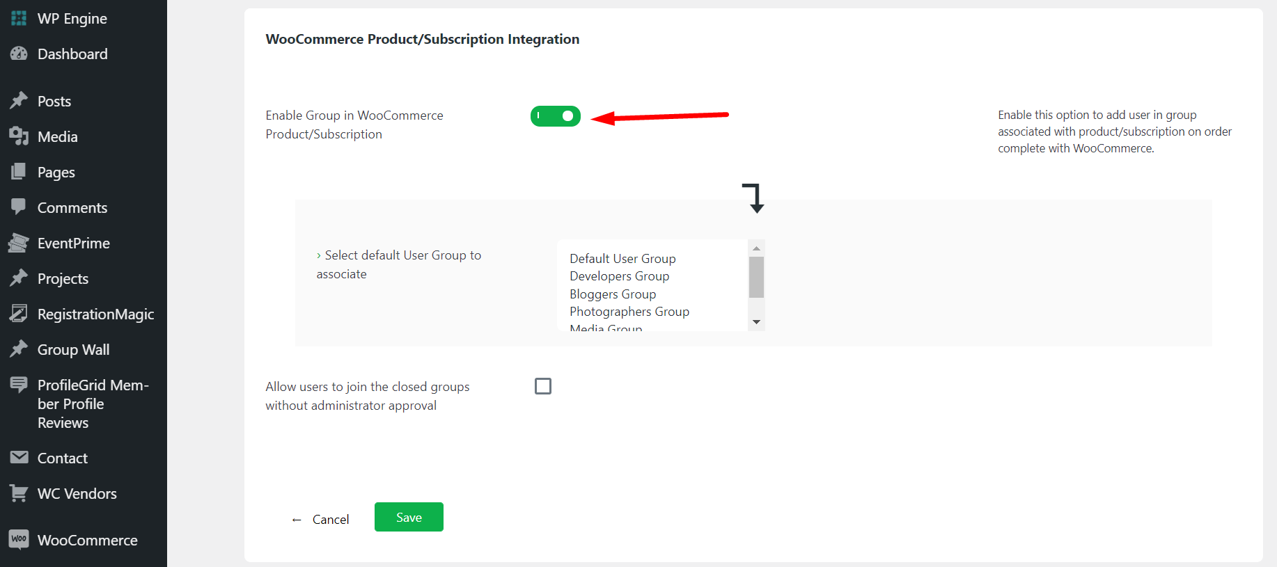Viewport: 1277px width, 567px height.
Task: Click the Contact envelope icon
Action: (x=19, y=458)
